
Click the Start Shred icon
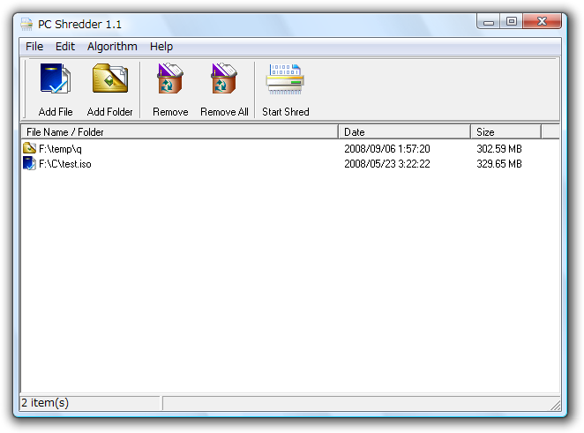point(285,79)
